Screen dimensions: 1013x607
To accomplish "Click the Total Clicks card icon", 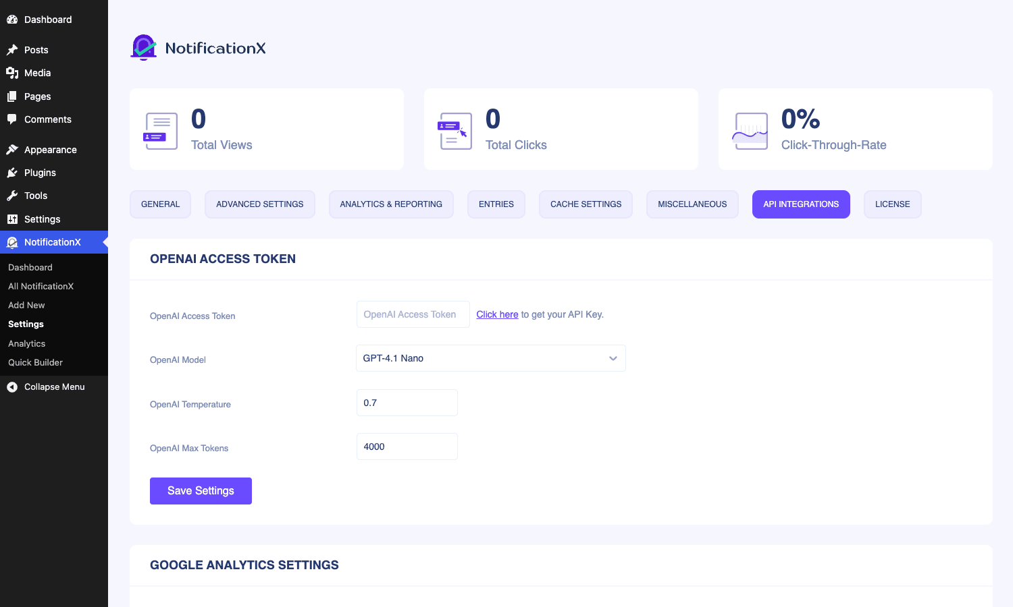I will pyautogui.click(x=455, y=131).
